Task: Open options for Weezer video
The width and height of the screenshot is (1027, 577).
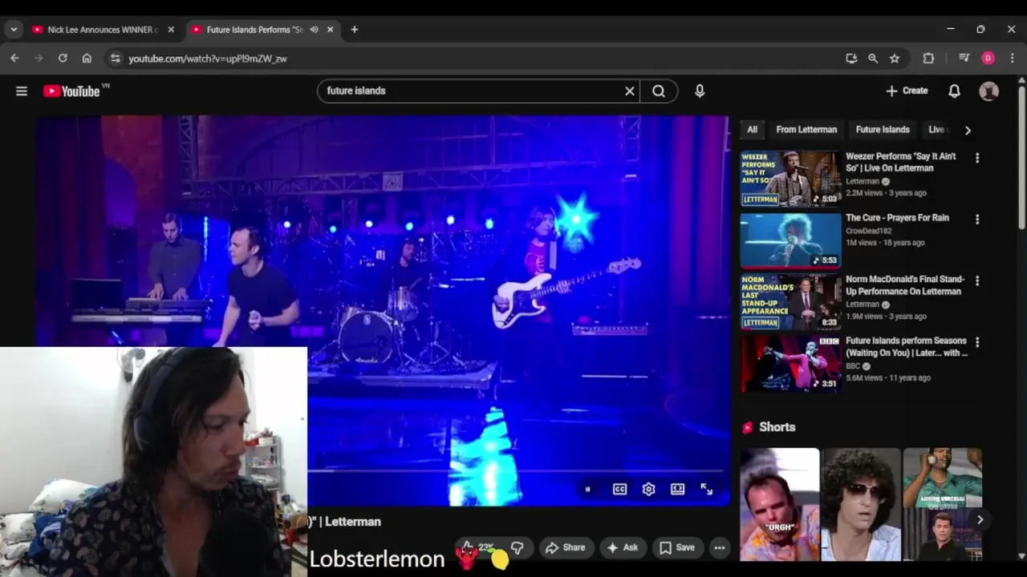Action: (977, 159)
